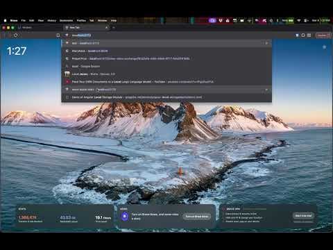Viewport: 333px width, 250px height.
Task: Open the Brave app menu
Action: click(x=14, y=21)
